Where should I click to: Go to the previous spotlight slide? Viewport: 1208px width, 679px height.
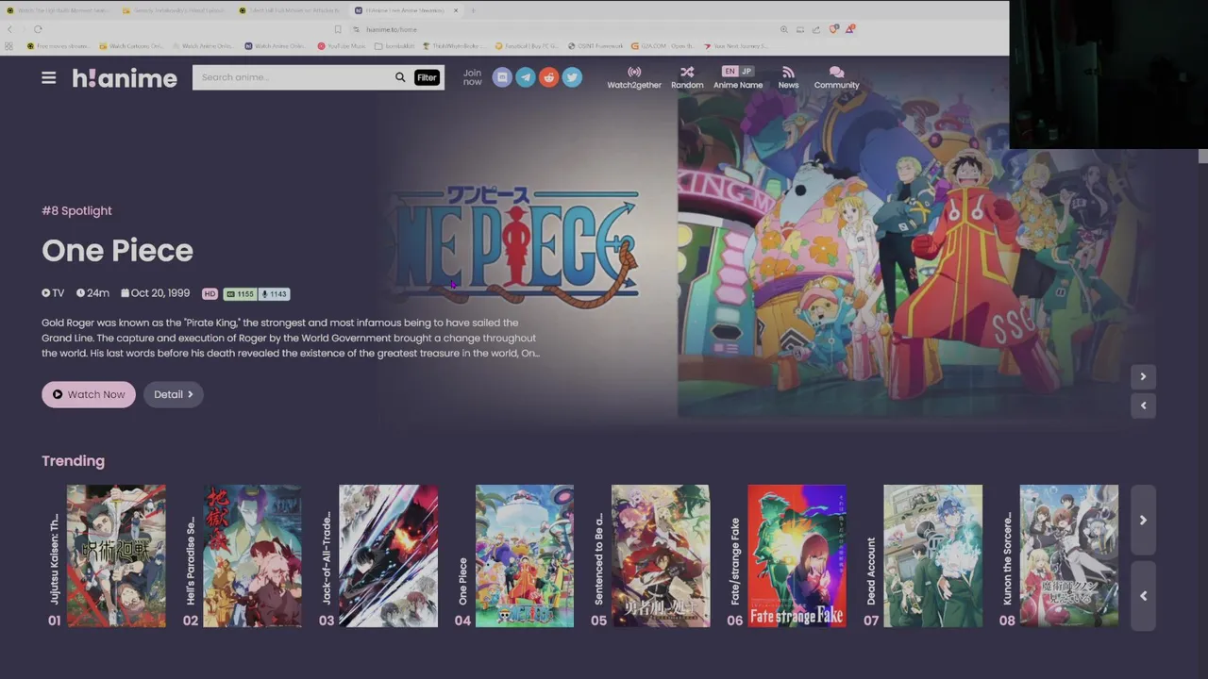(x=1143, y=406)
